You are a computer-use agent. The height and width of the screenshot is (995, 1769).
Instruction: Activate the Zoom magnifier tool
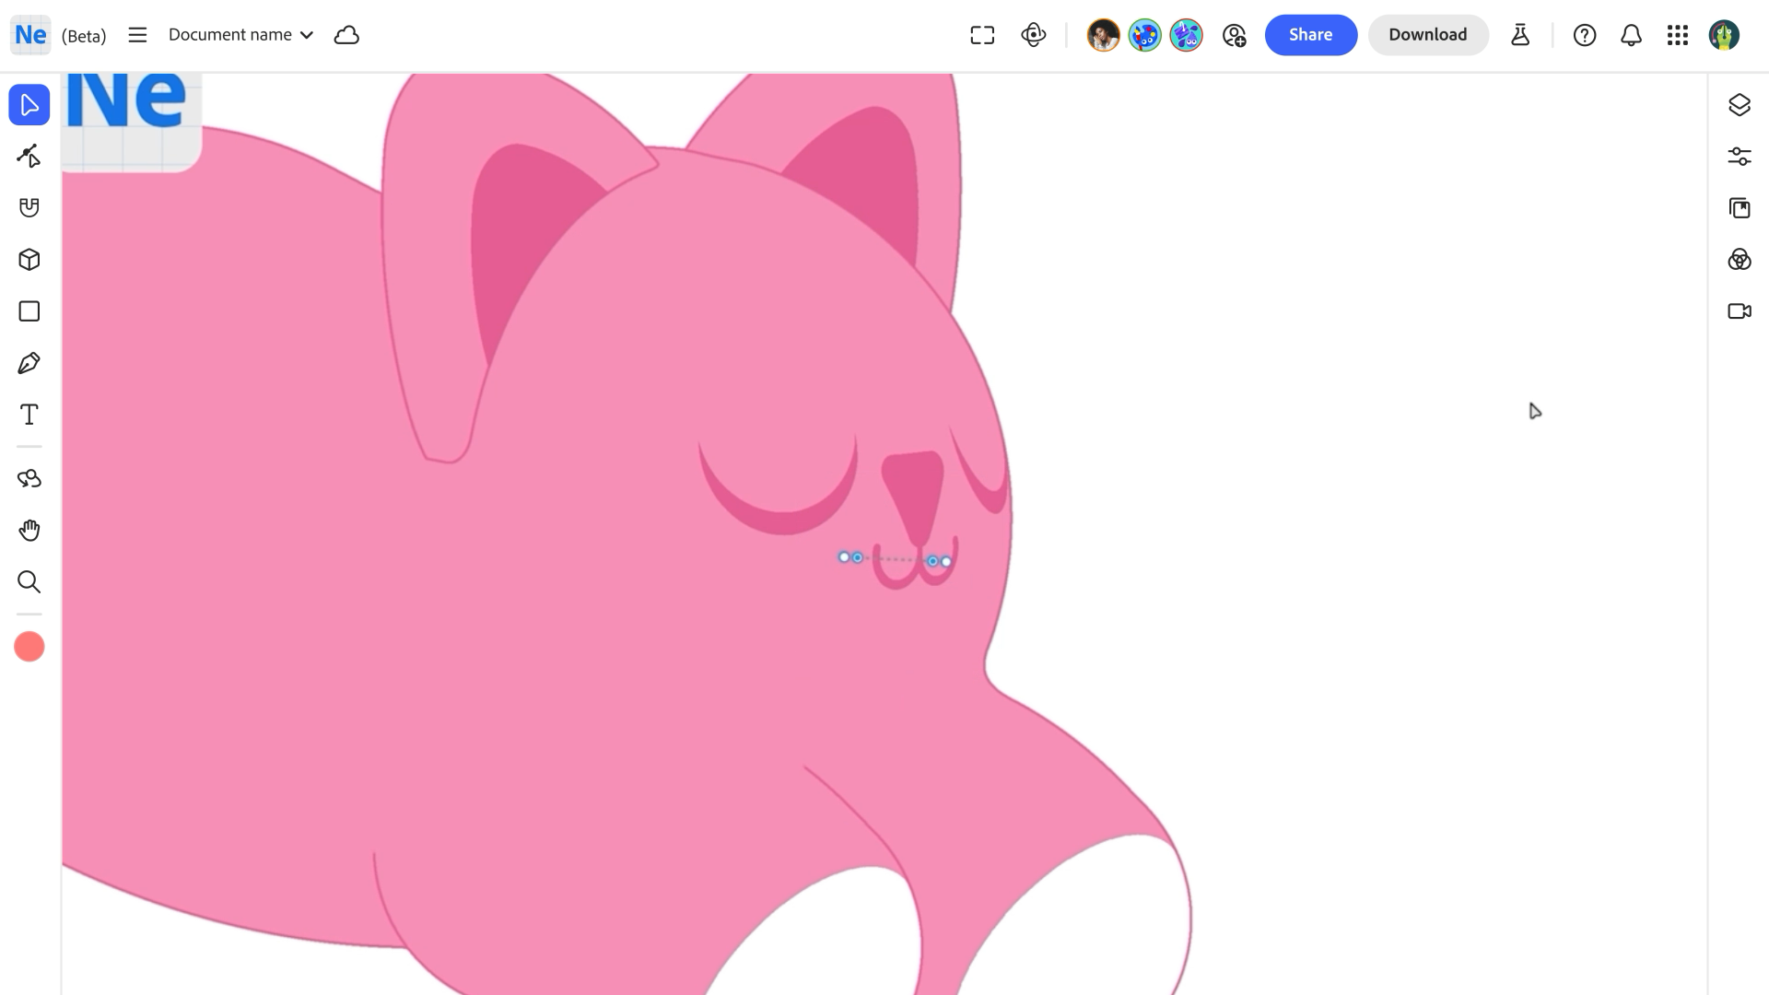tap(29, 582)
